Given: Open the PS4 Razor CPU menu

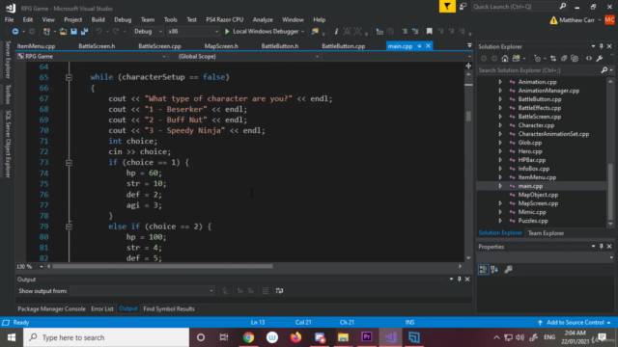Looking at the screenshot, I should pyautogui.click(x=225, y=19).
